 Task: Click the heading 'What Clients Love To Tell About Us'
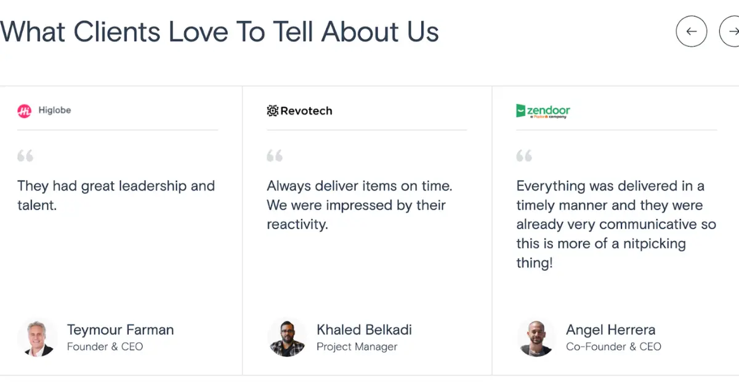click(219, 31)
